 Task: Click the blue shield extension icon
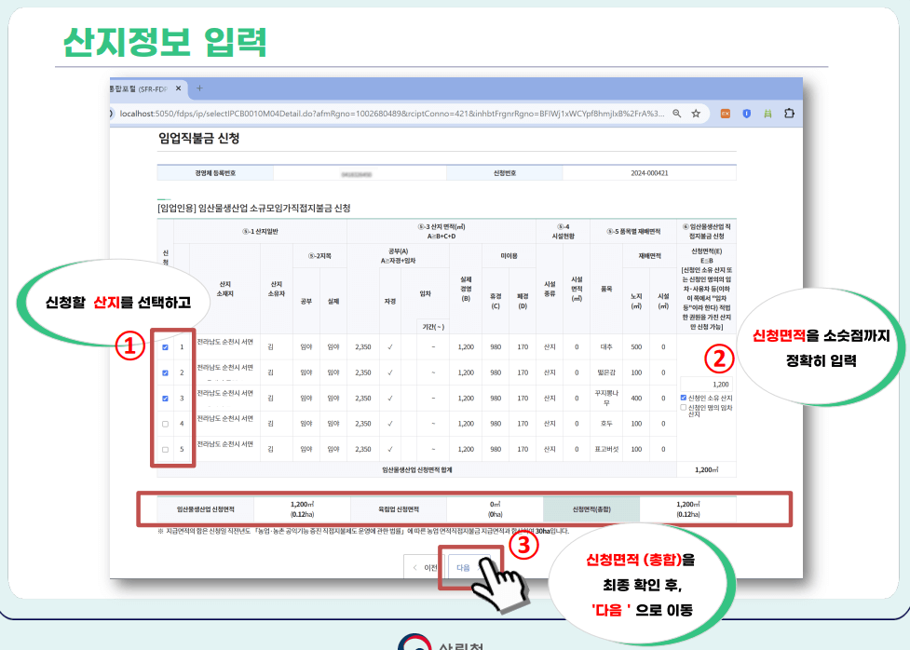[745, 113]
